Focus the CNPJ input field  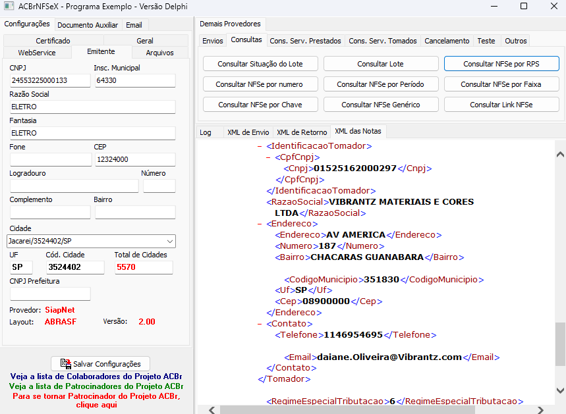click(x=50, y=80)
